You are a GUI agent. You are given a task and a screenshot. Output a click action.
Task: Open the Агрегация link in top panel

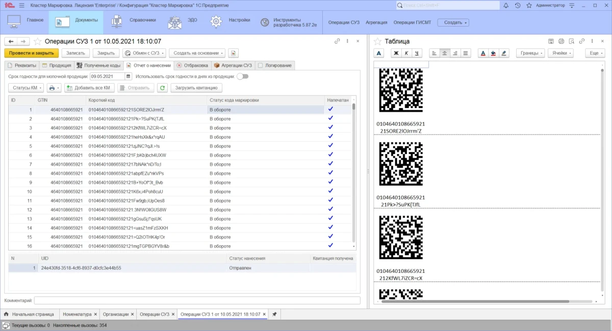click(376, 22)
